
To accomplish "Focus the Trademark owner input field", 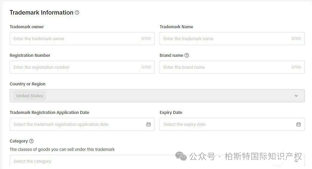I will [82, 38].
